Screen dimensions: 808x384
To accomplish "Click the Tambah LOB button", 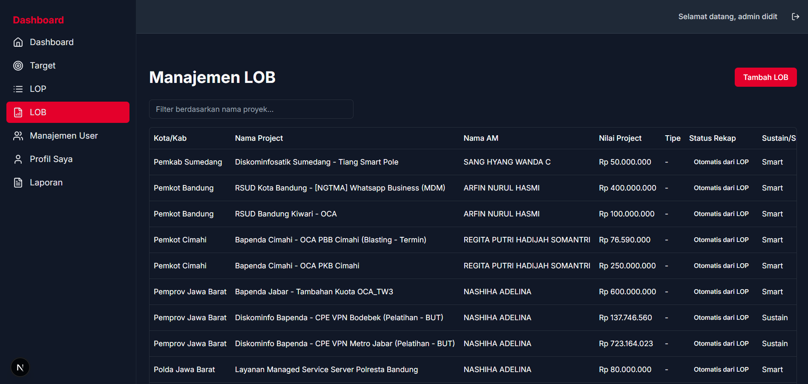I will pyautogui.click(x=765, y=77).
